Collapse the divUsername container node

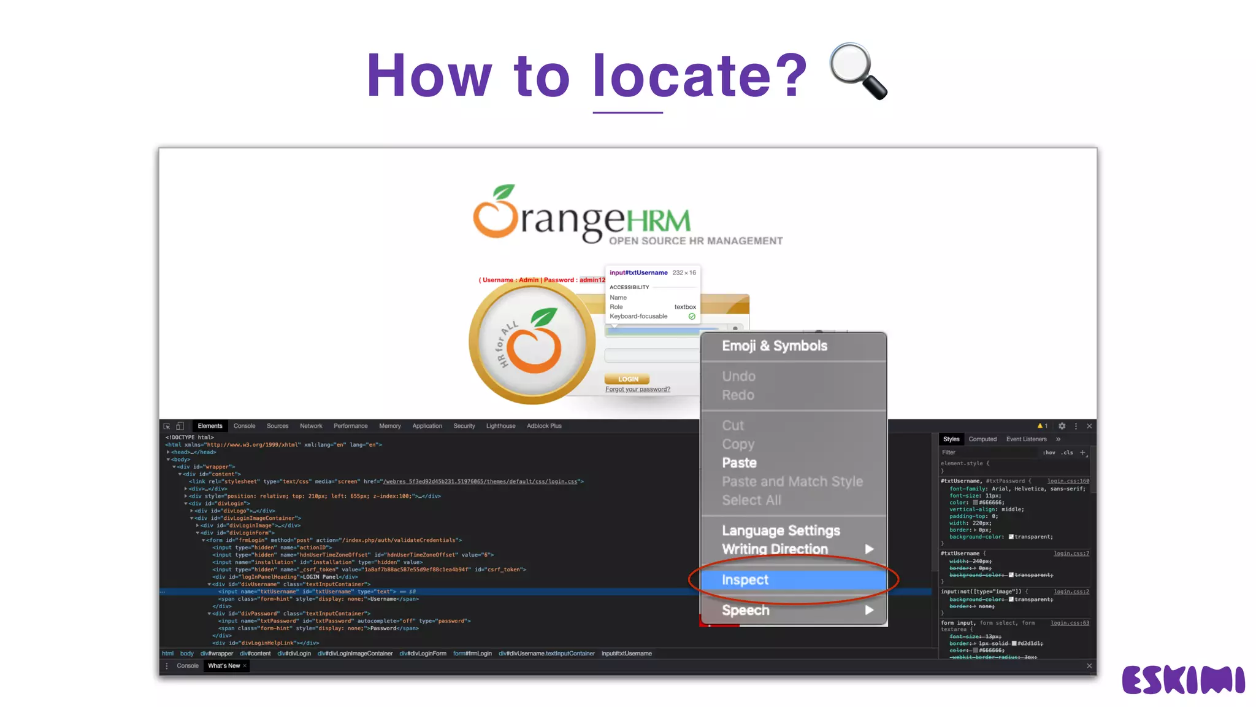(209, 584)
